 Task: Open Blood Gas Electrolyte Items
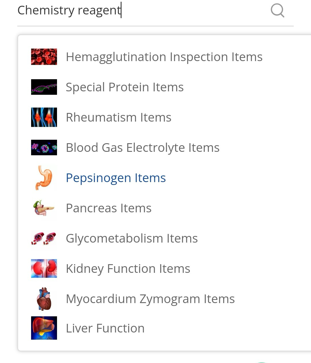tap(143, 148)
